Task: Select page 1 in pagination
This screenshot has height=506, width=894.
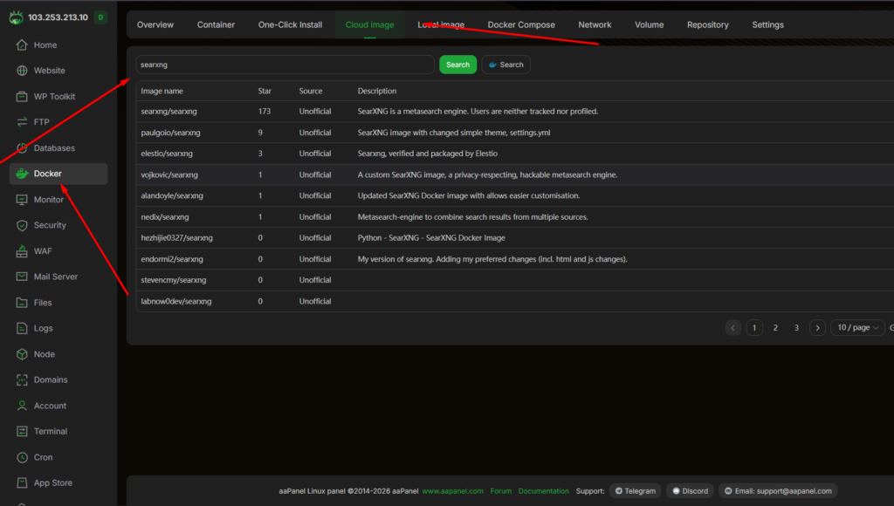Action: 754,328
